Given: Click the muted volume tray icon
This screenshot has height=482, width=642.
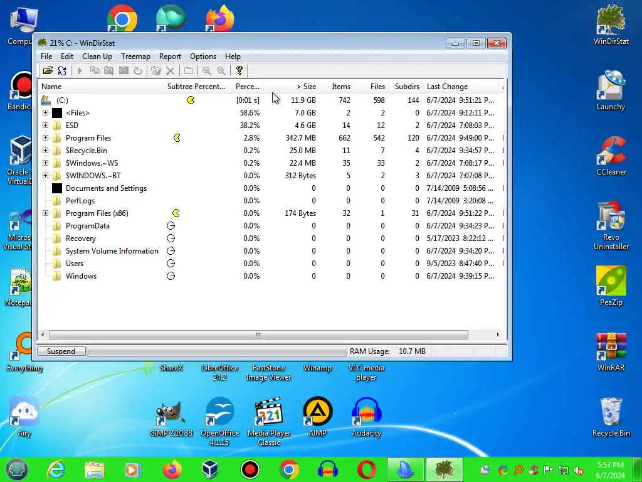Looking at the screenshot, I should coord(579,470).
